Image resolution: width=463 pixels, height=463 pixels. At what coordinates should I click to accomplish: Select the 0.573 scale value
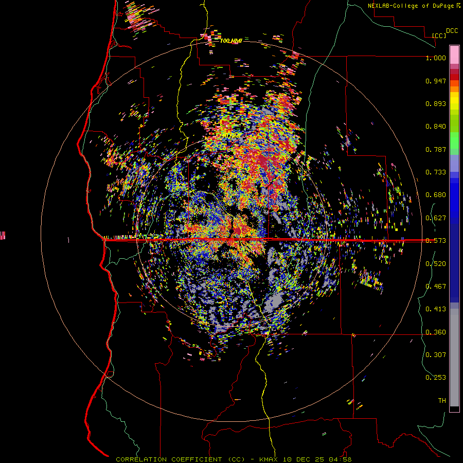(436, 241)
